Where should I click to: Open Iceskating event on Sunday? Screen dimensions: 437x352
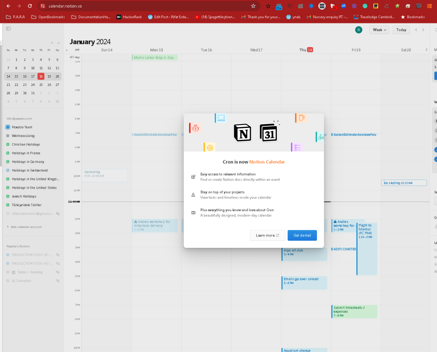tap(105, 175)
